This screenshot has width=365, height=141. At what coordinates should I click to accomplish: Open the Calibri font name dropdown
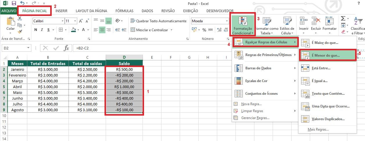[x=62, y=21]
